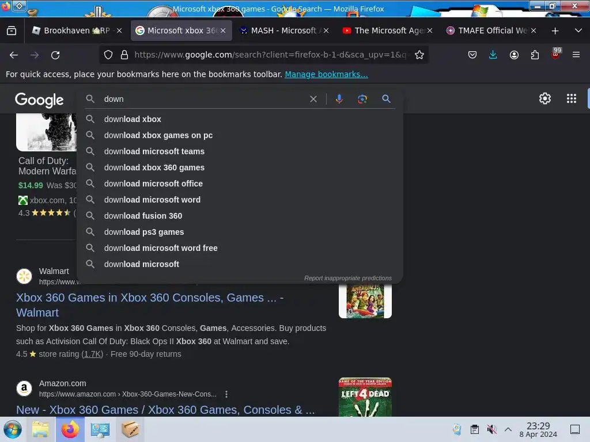Open Firefox downloads panel
590x442 pixels.
click(493, 55)
